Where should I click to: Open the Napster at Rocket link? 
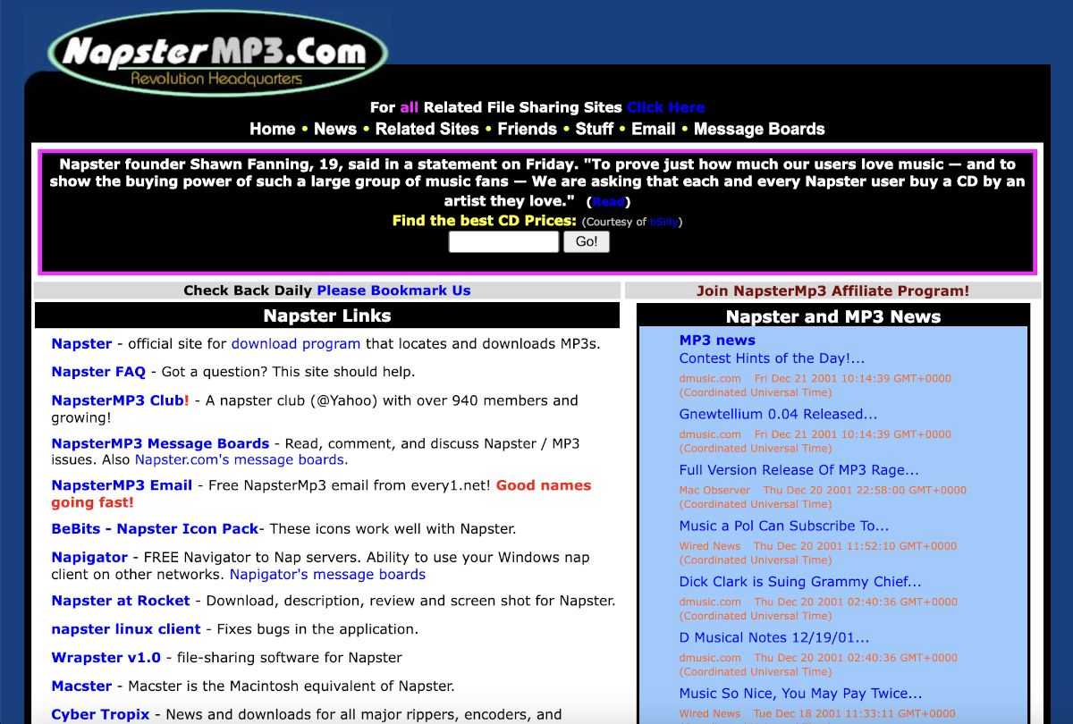[x=121, y=601]
